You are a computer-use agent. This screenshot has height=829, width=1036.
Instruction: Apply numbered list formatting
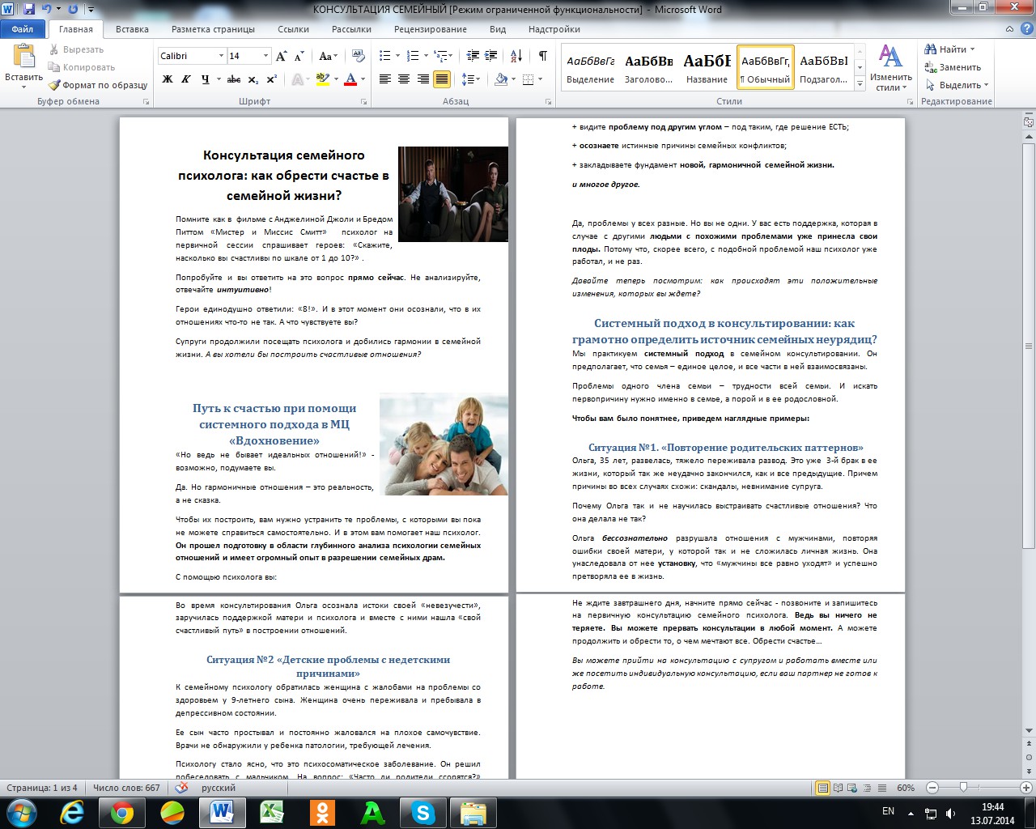(x=413, y=56)
